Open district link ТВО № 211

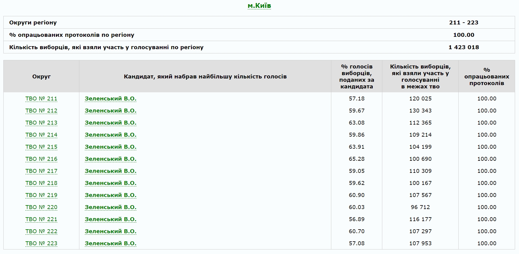coord(41,99)
